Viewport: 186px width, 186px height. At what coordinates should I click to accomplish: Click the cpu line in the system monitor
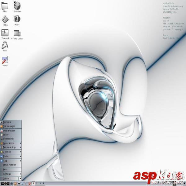(166, 21)
